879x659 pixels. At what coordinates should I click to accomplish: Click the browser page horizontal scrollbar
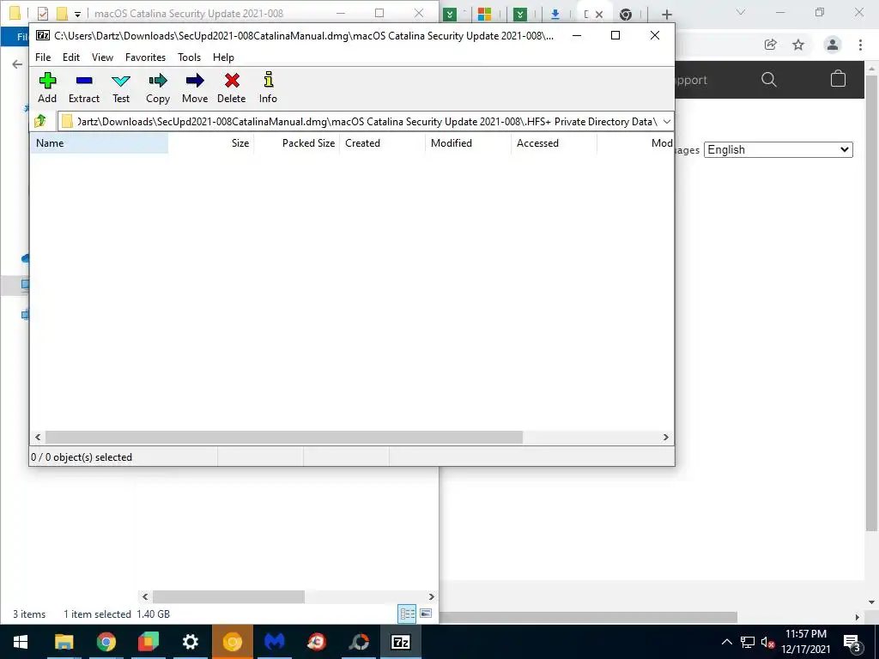[589, 617]
